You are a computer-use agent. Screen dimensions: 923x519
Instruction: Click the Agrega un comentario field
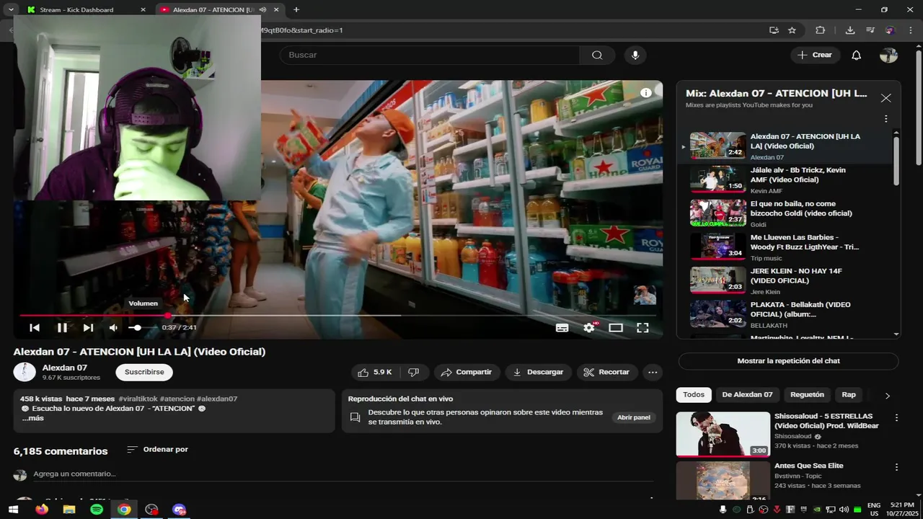click(x=343, y=474)
